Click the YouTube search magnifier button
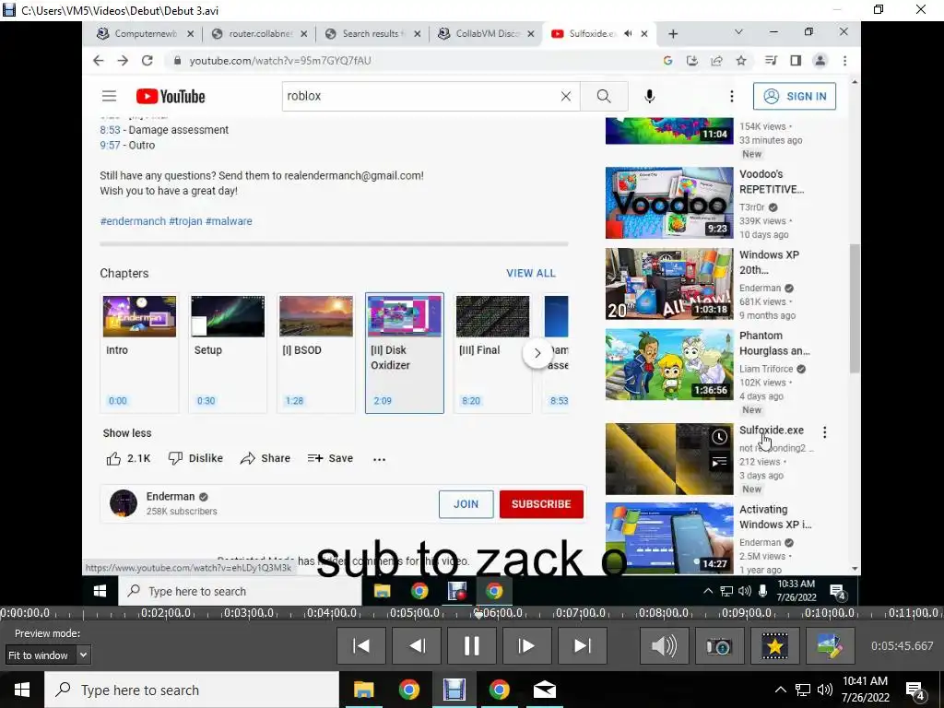The image size is (944, 708). pyautogui.click(x=604, y=96)
